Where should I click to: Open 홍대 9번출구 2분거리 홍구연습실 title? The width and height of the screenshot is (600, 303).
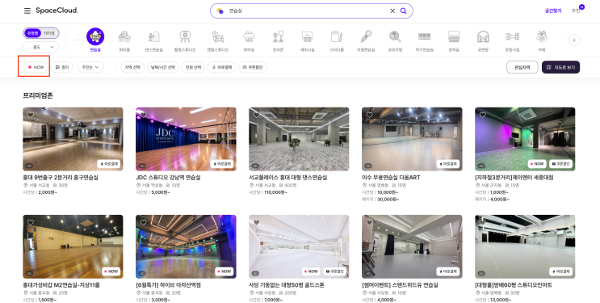tap(61, 178)
